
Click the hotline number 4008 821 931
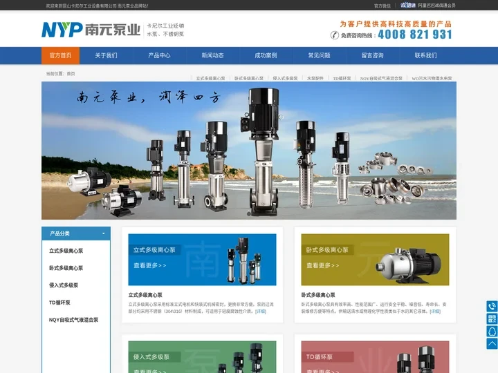415,35
